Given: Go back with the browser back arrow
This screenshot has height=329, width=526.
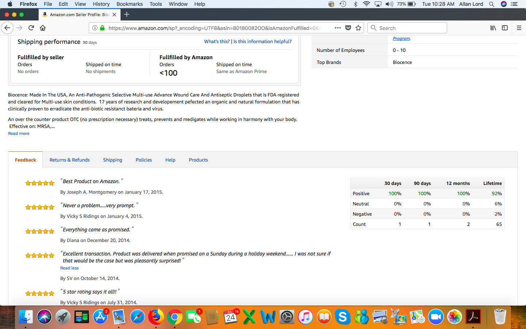Looking at the screenshot, I should (x=7, y=28).
